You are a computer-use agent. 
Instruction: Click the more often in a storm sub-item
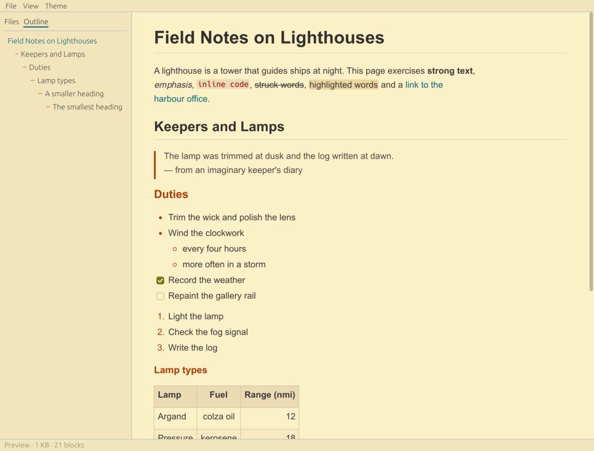[x=224, y=265]
